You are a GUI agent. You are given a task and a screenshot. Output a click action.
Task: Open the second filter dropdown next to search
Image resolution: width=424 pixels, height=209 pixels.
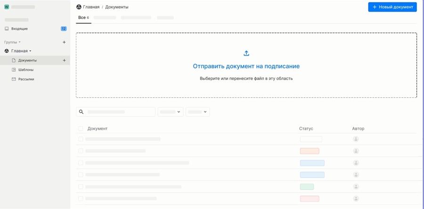(198, 112)
